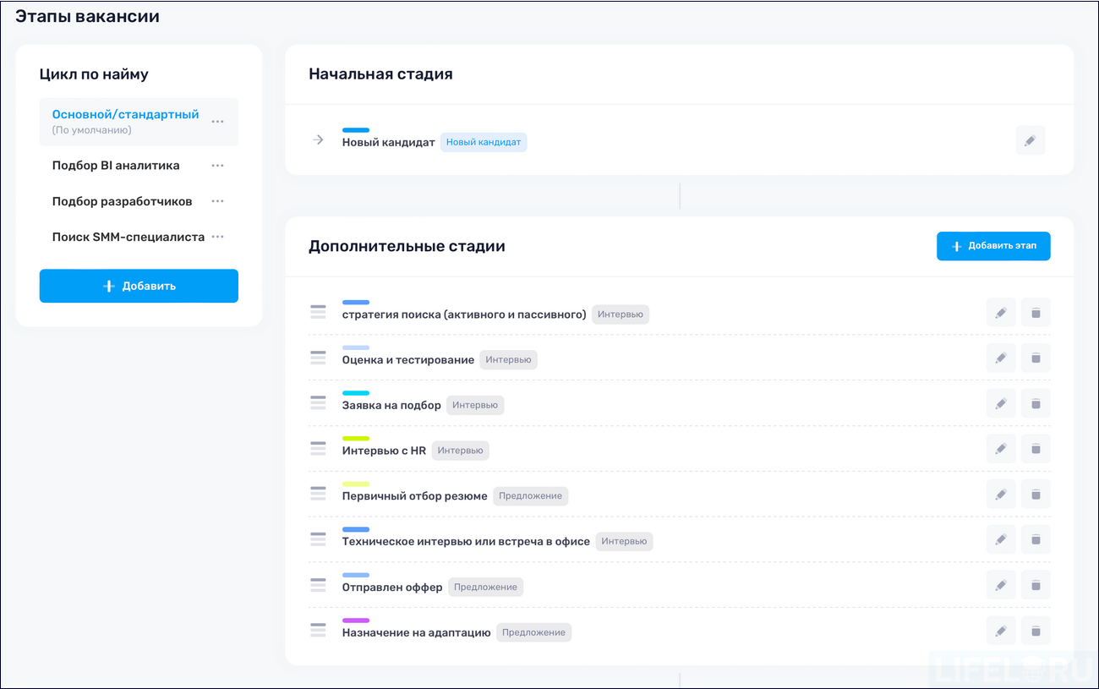Click Предложение tag on Назначение на адаптацию row
The image size is (1099, 689).
533,632
